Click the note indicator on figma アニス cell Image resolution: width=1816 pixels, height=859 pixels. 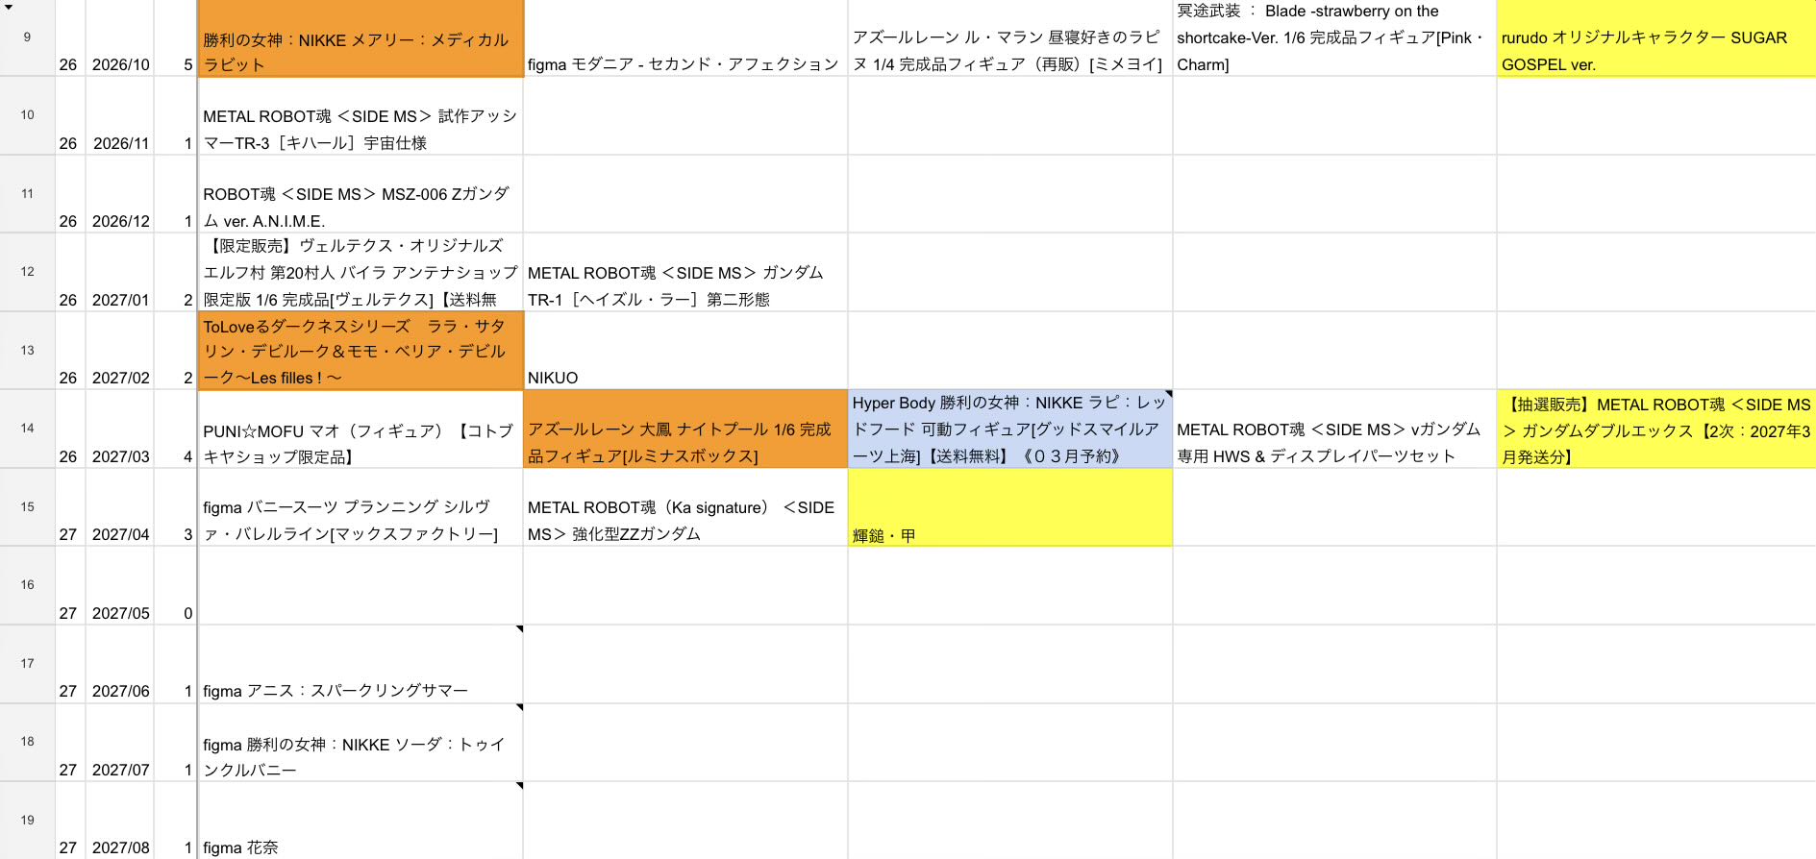point(519,629)
